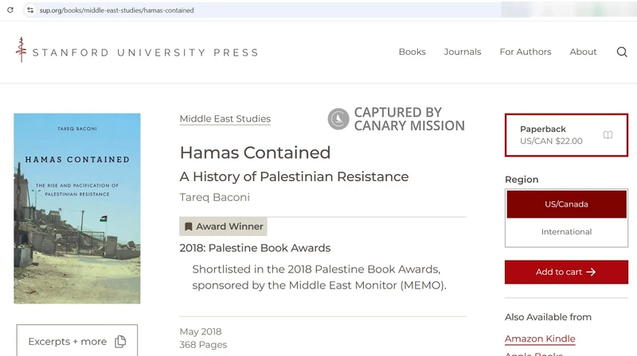Add the book to cart
The width and height of the screenshot is (637, 356).
[566, 272]
